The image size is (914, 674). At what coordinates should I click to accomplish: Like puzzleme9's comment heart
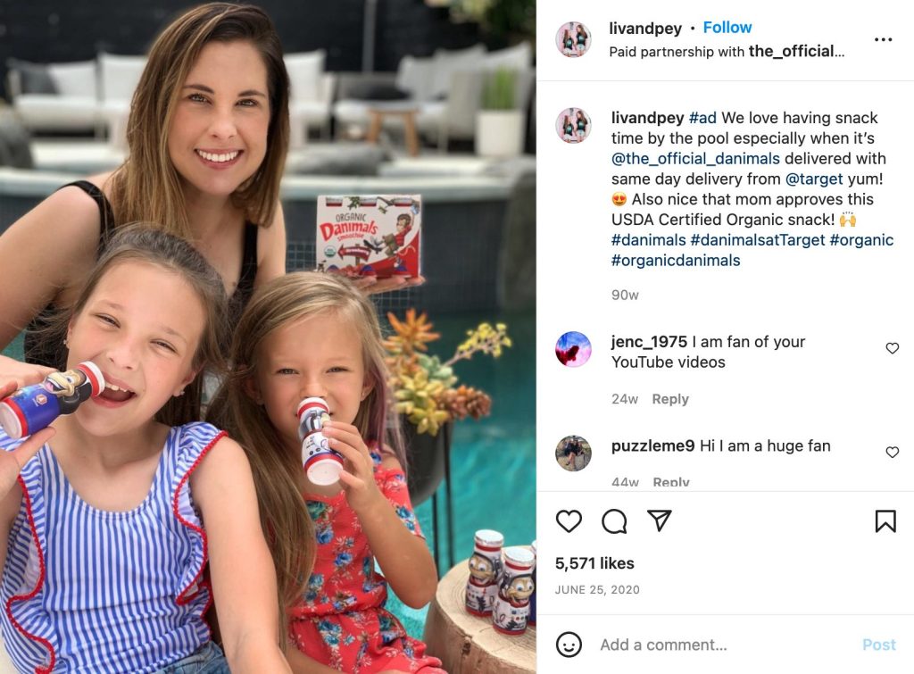pyautogui.click(x=892, y=452)
